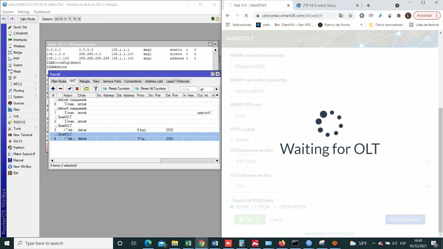The height and width of the screenshot is (249, 443).
Task: Enable the rule using the blue checkmark icon
Action: point(70,89)
